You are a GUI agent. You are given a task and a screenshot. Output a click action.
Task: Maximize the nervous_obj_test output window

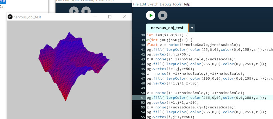(x=110, y=17)
